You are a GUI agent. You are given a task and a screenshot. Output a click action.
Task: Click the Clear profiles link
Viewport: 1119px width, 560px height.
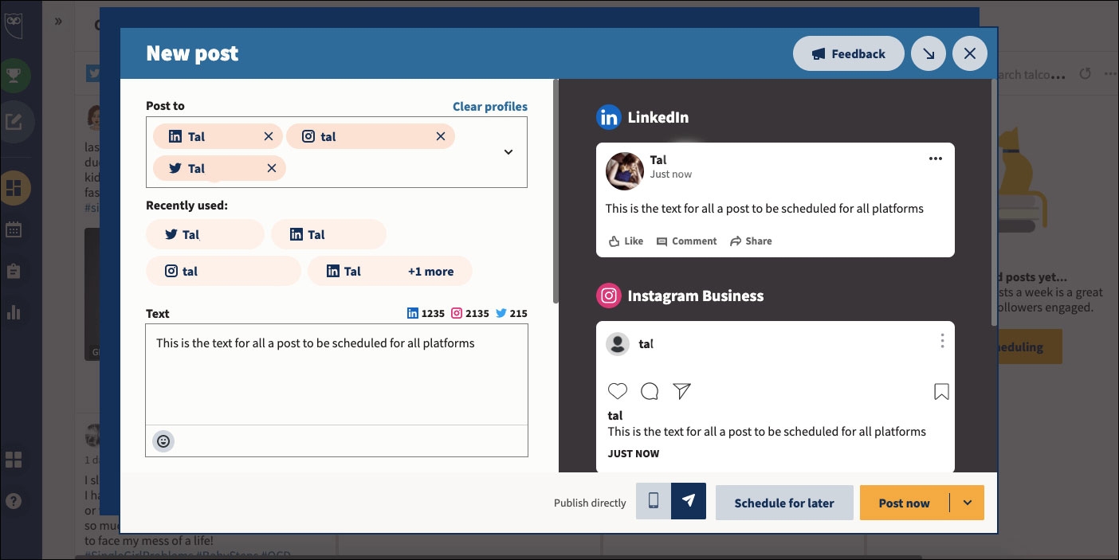490,107
